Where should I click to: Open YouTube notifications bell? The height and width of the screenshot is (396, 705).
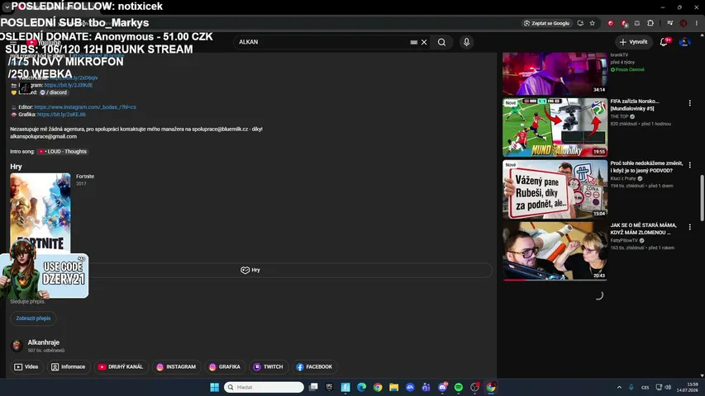pos(664,42)
